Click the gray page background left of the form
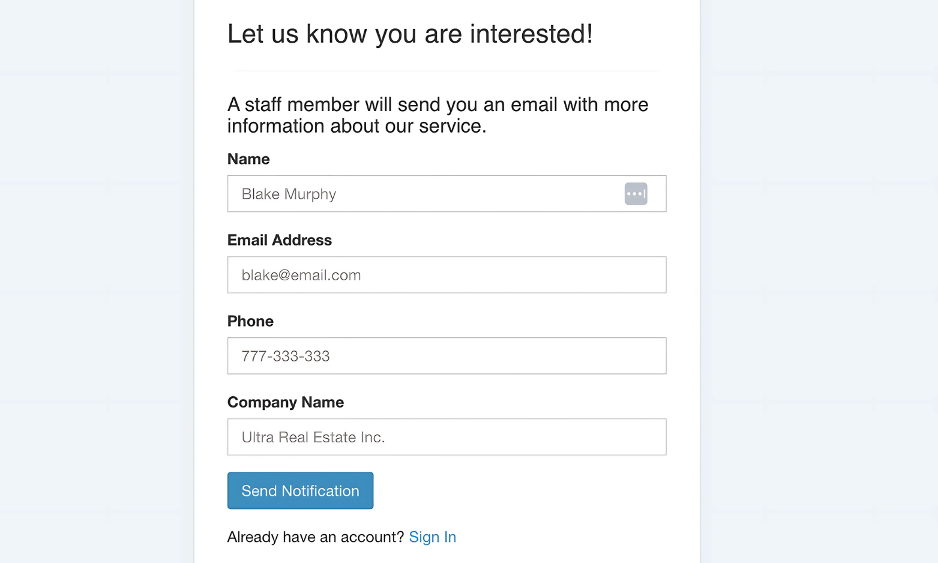 click(96, 281)
